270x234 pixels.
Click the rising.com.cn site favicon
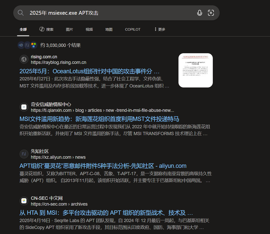click(24, 59)
